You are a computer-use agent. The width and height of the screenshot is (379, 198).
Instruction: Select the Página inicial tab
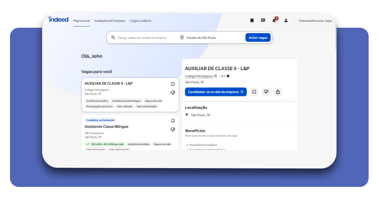(x=81, y=21)
